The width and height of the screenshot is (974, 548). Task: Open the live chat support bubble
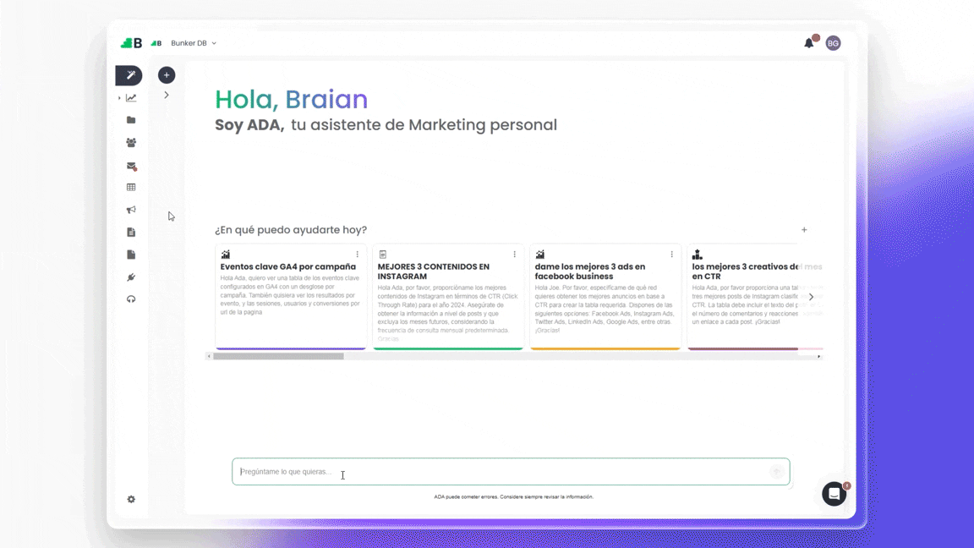point(834,494)
